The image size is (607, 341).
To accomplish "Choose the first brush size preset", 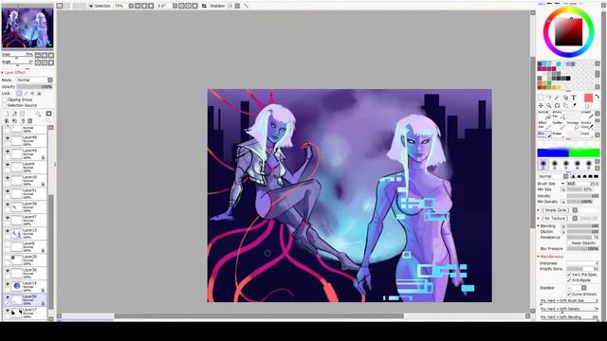I will click(543, 165).
